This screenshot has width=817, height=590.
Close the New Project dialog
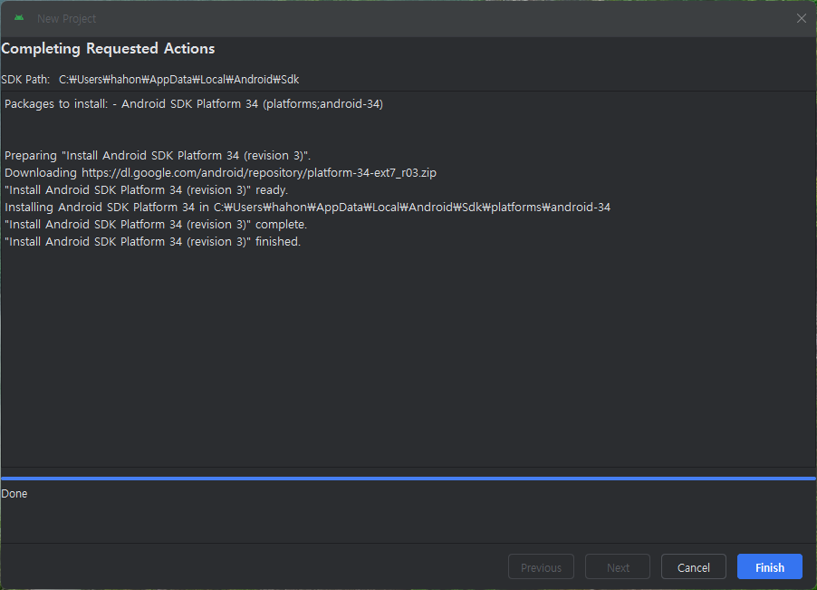coord(801,18)
